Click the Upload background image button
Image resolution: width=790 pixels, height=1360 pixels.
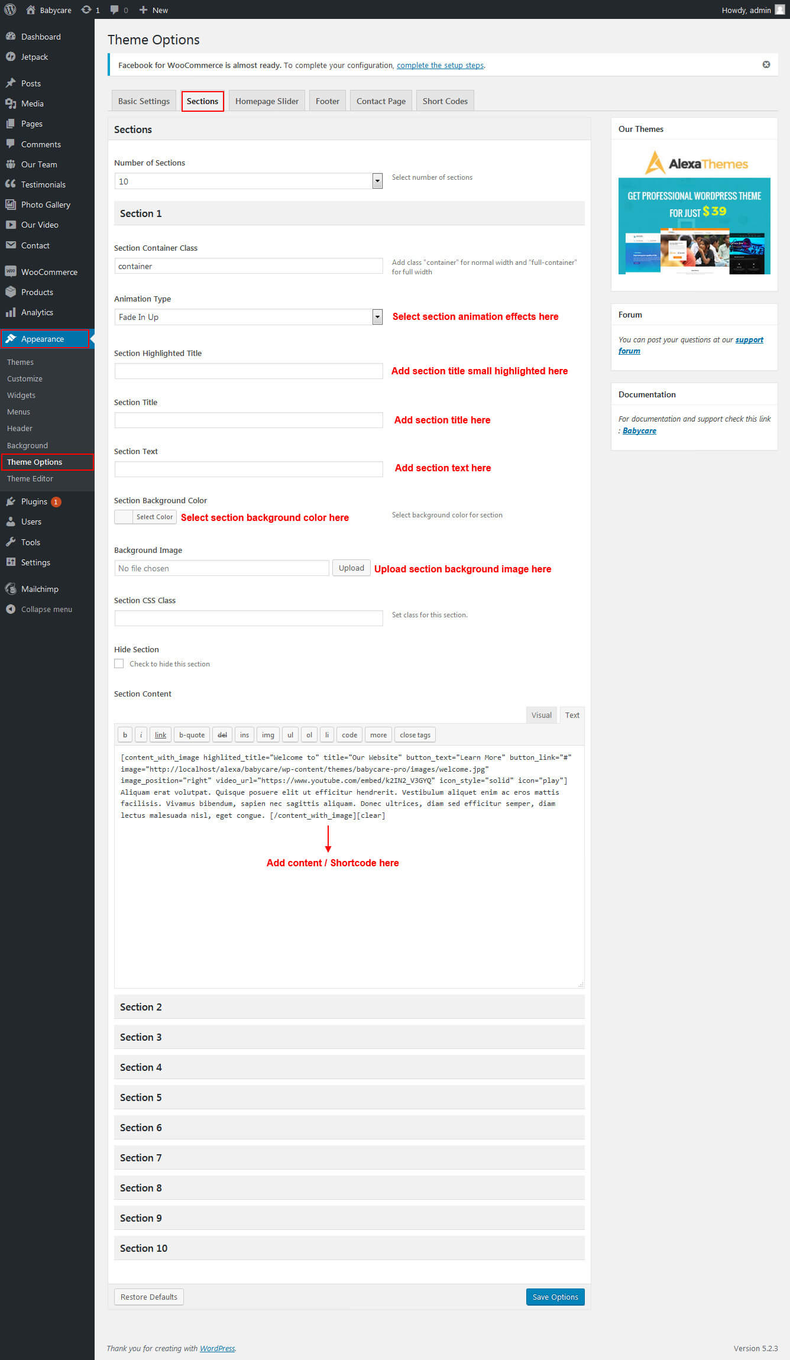pos(351,568)
